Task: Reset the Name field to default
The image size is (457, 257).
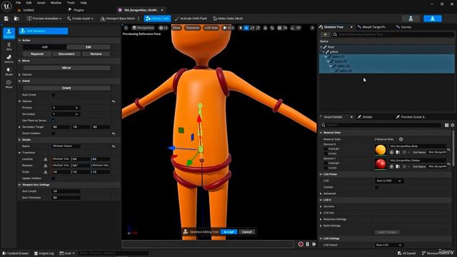Action: (114, 146)
